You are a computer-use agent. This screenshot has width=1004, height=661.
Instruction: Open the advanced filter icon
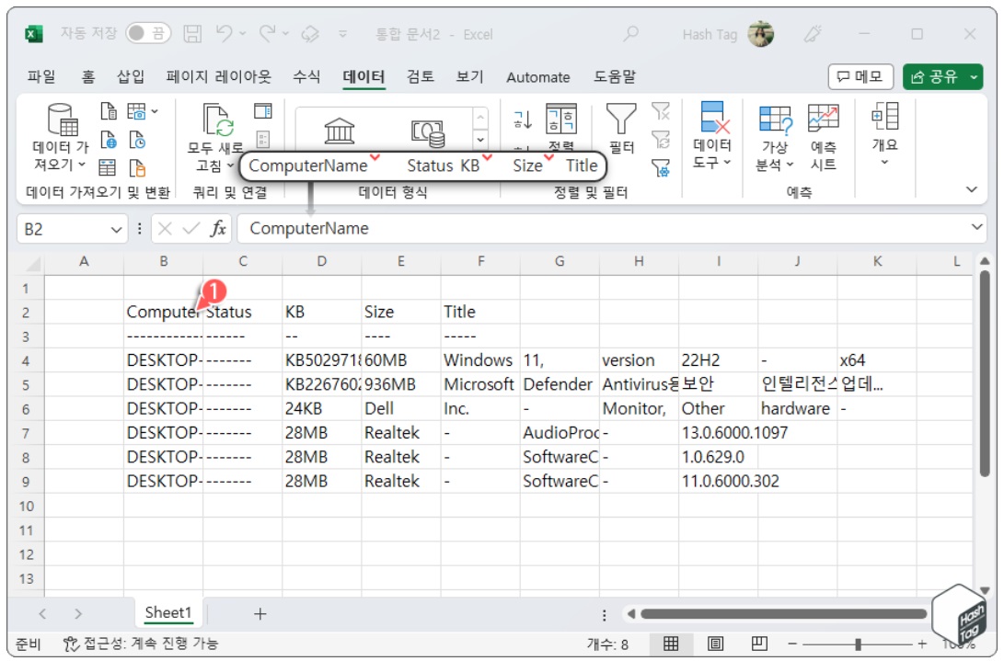(661, 168)
